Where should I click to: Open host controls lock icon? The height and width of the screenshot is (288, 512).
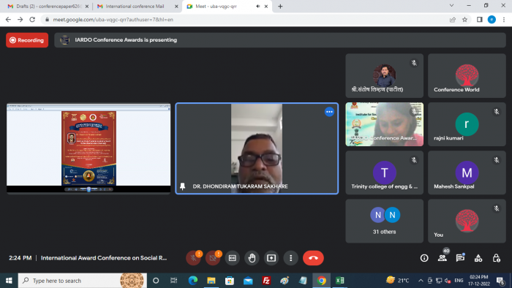coord(497,258)
